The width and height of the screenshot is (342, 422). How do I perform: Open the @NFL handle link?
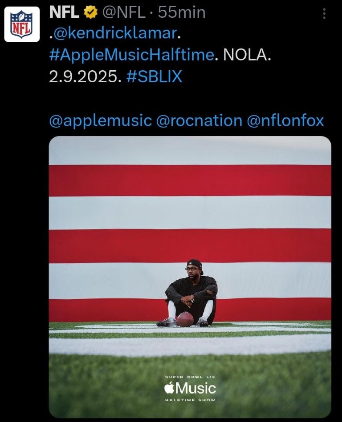coord(124,13)
